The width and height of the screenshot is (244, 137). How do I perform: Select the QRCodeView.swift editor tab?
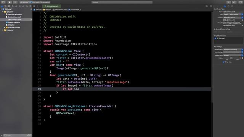[51, 6]
